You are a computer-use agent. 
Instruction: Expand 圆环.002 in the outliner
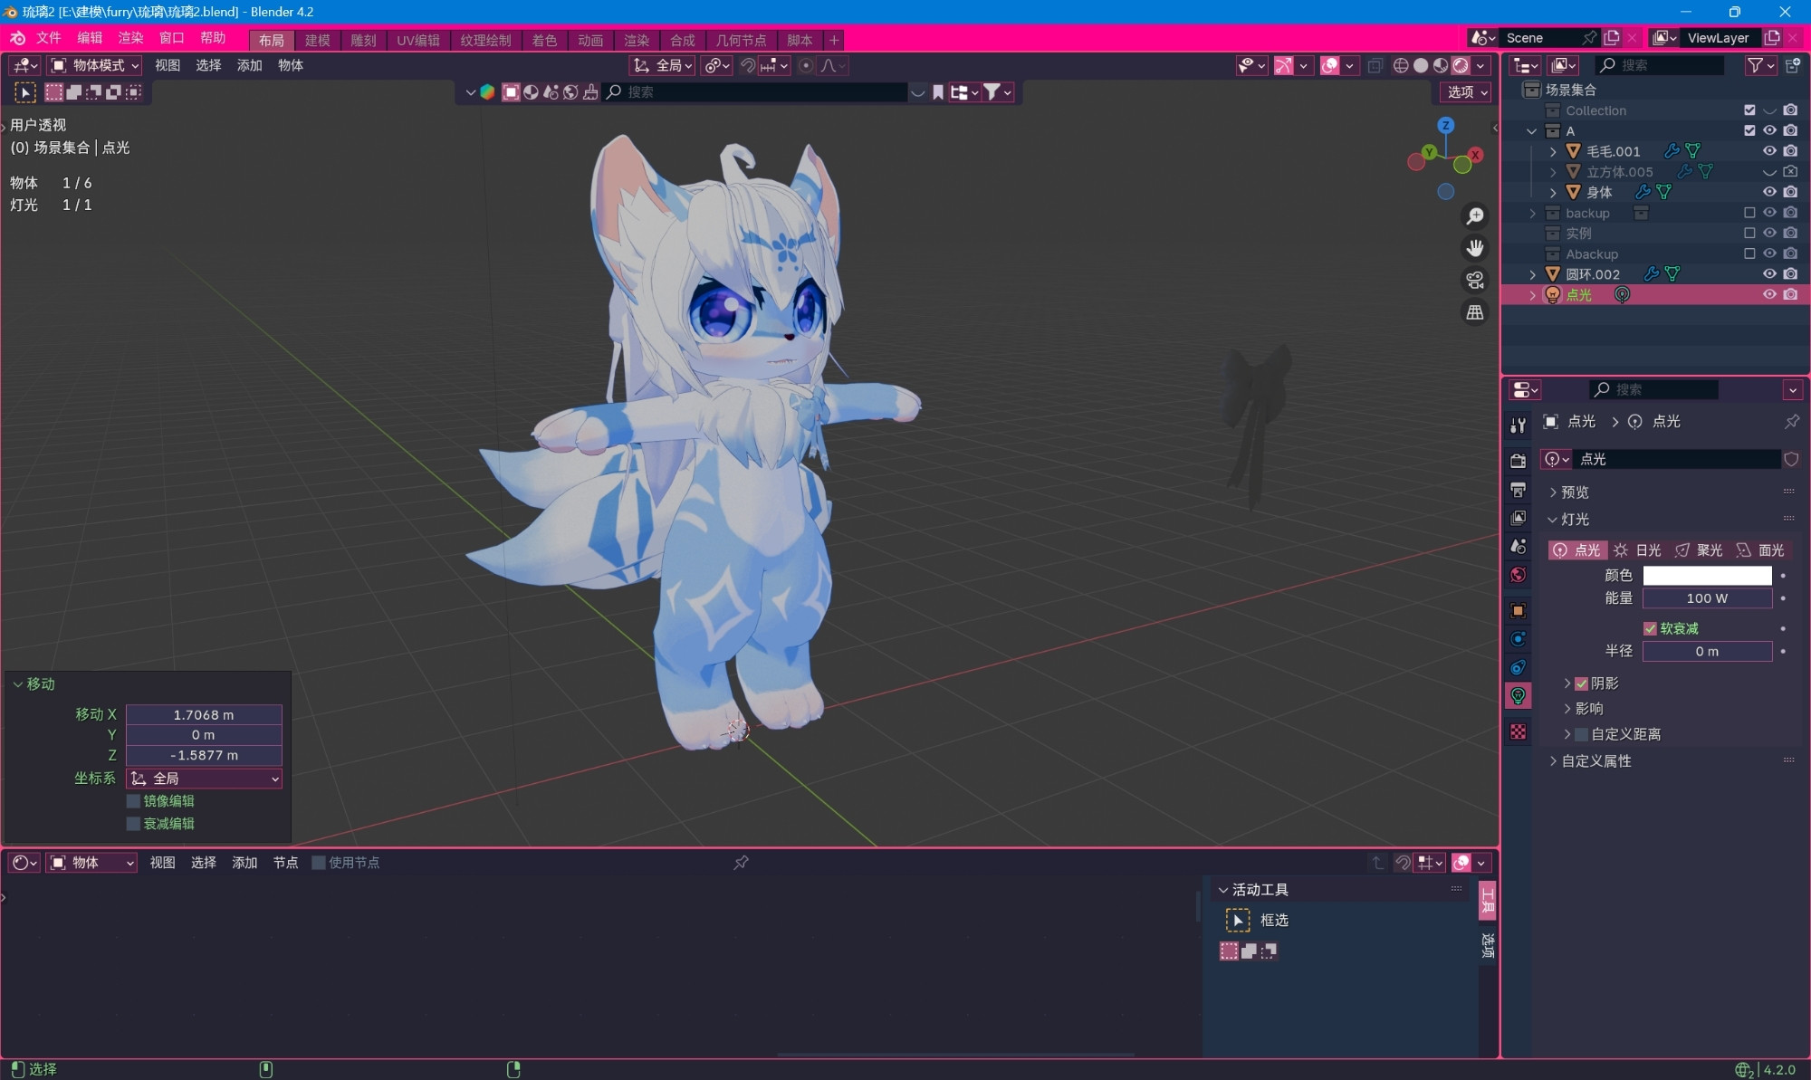(1532, 274)
